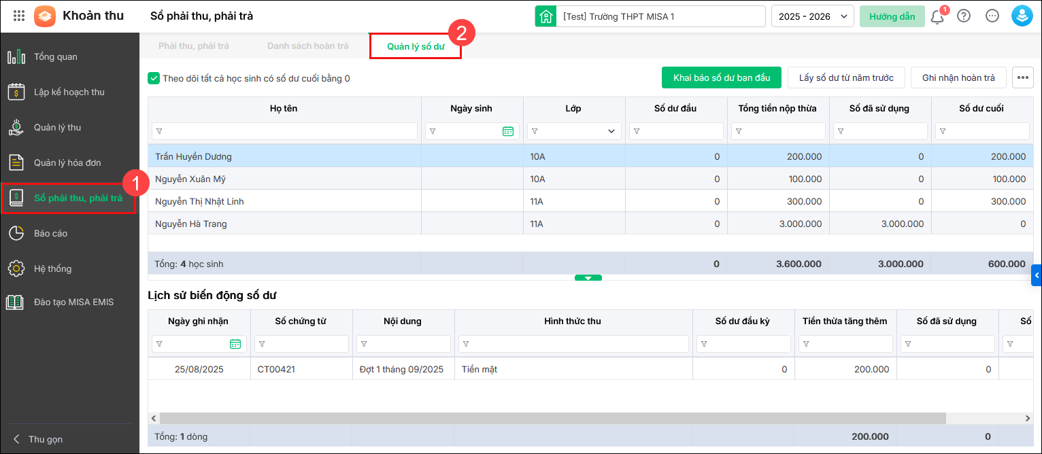1042x454 pixels.
Task: Click the Báo cáo pie chart icon
Action: (16, 233)
